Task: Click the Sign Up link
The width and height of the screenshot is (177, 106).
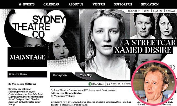Action: 158,11
